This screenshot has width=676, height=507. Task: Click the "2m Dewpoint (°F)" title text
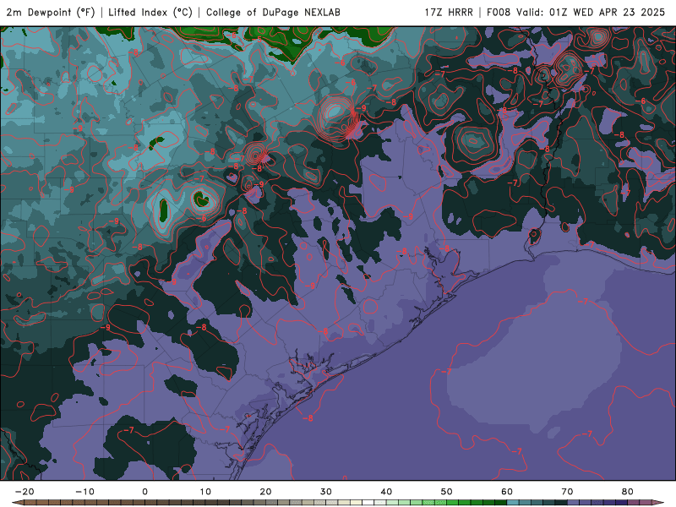(51, 13)
